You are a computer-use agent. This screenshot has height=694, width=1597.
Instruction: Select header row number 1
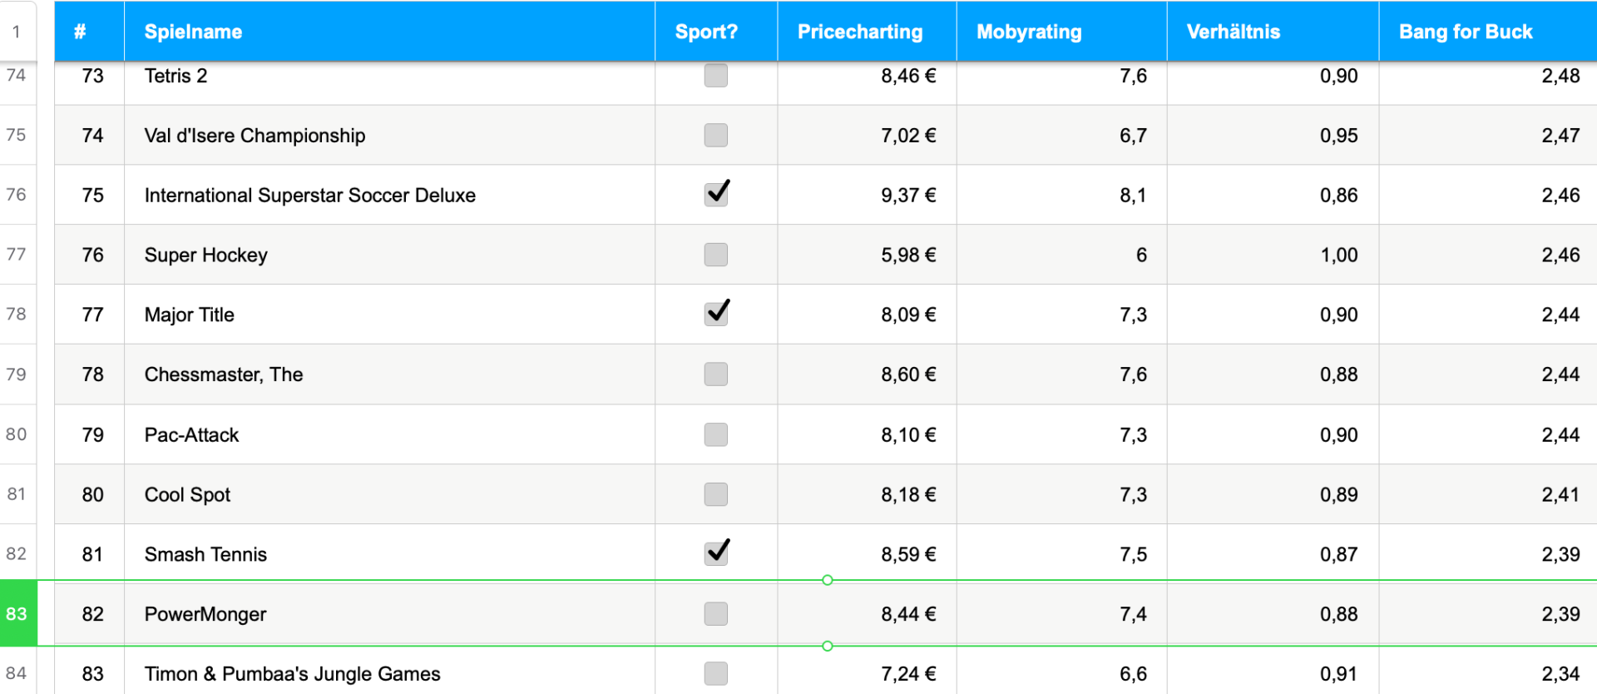(17, 32)
